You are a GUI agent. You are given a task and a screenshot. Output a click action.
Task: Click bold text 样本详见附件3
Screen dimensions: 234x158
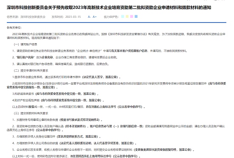click(x=76, y=126)
